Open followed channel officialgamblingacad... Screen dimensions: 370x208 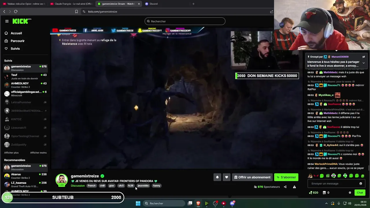[x=25, y=94]
